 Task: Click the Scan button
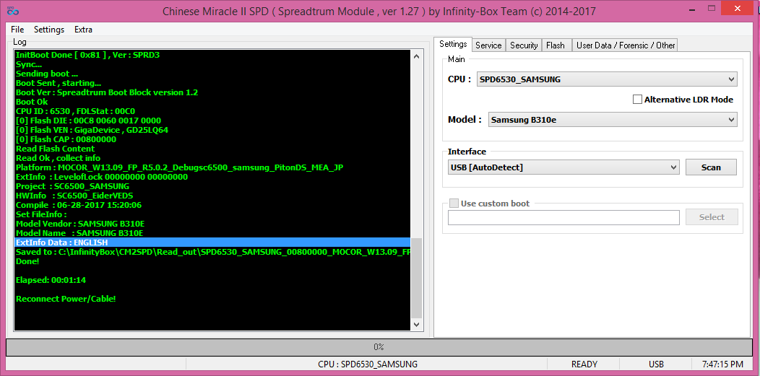coord(711,167)
